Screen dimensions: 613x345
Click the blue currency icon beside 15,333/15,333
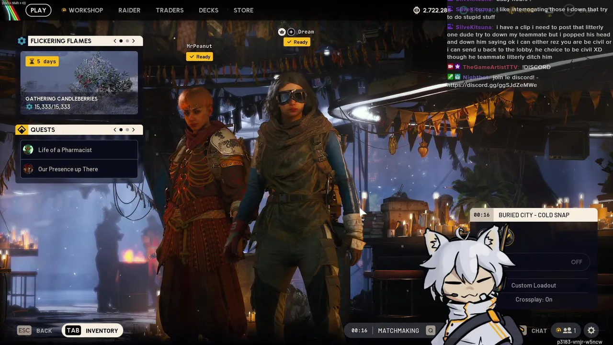29,107
